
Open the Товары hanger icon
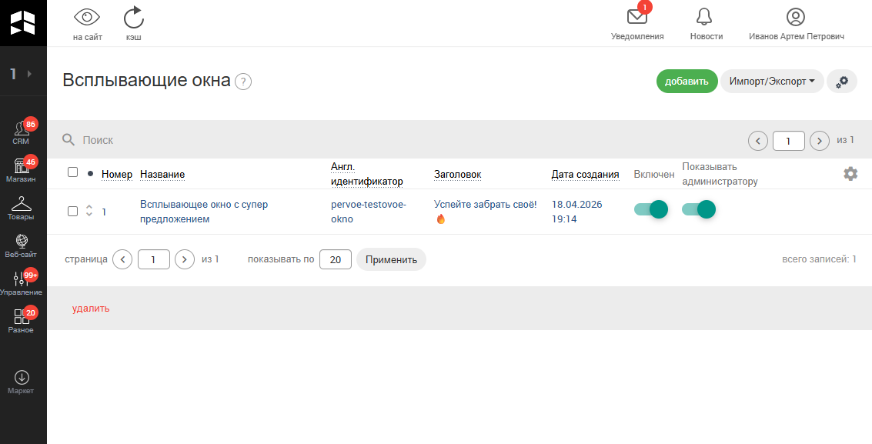click(22, 205)
